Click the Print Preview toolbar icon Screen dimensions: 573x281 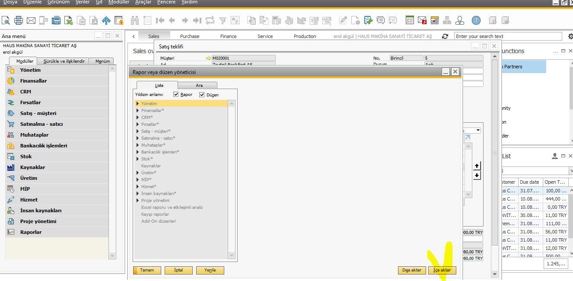[x=6, y=20]
